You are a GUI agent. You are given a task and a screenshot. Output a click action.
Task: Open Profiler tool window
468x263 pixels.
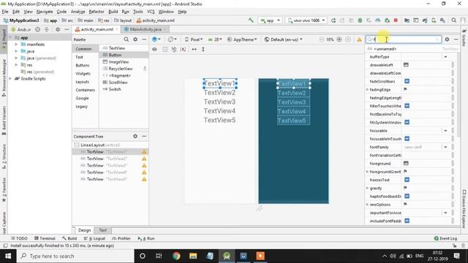click(121, 239)
